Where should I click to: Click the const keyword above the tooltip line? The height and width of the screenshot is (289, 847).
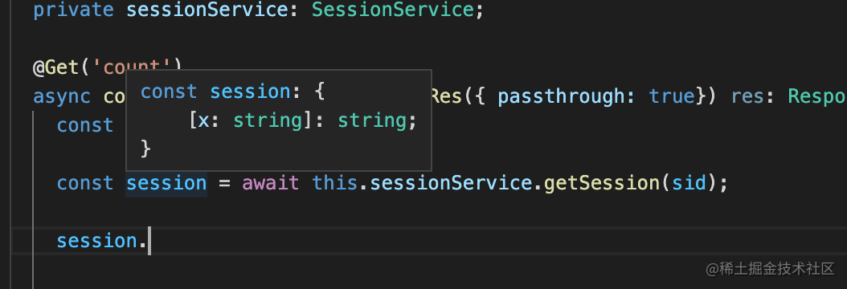pyautogui.click(x=85, y=125)
